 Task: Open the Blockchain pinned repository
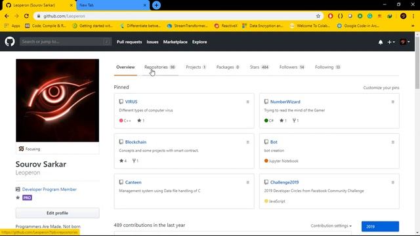coord(136,142)
